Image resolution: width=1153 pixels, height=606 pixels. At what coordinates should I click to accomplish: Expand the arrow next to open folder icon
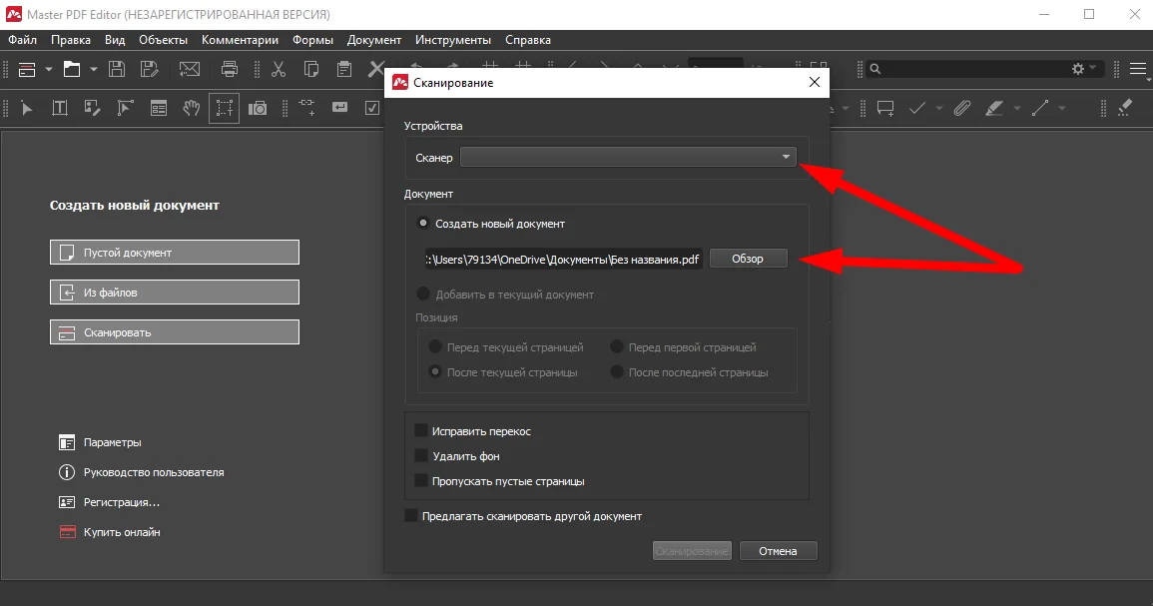tap(94, 69)
